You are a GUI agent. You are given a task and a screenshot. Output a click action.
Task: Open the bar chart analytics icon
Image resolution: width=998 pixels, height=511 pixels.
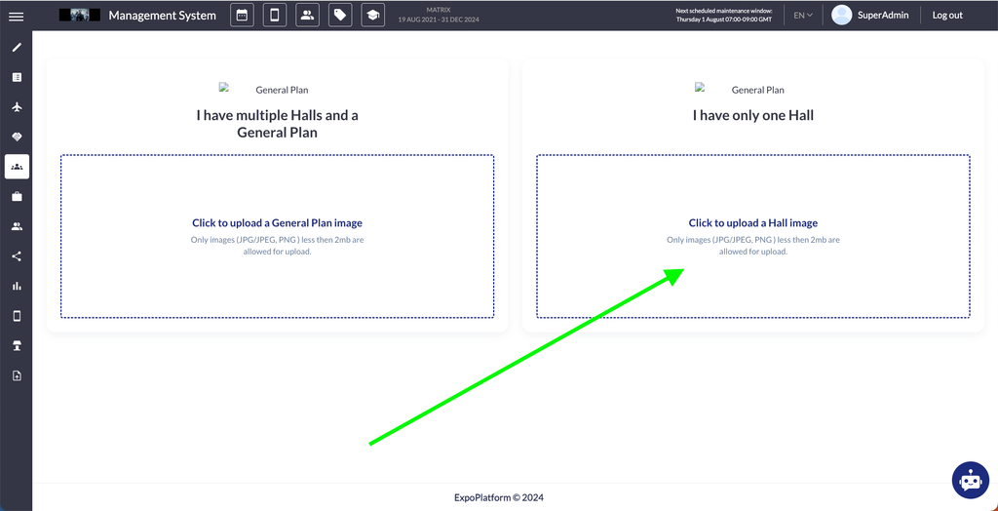click(x=17, y=287)
